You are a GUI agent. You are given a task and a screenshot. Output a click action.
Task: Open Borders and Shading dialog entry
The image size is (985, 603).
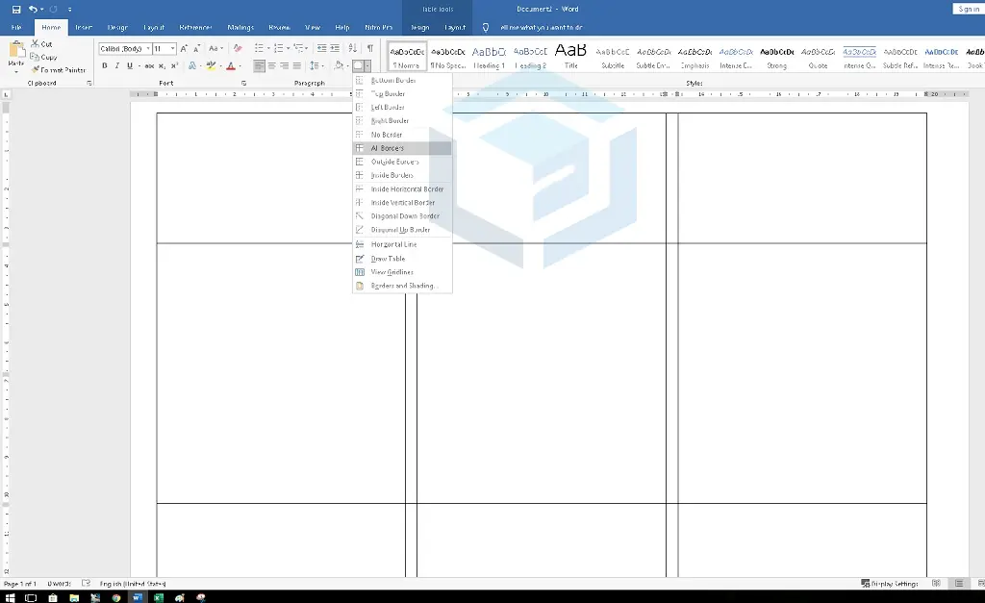point(402,286)
